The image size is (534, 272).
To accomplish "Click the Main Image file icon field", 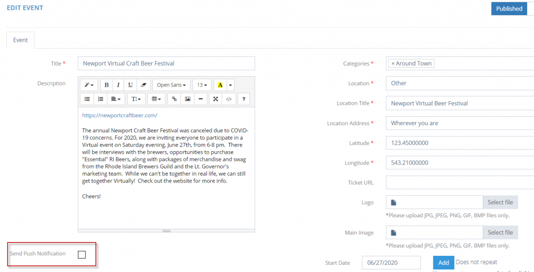I will (434, 232).
